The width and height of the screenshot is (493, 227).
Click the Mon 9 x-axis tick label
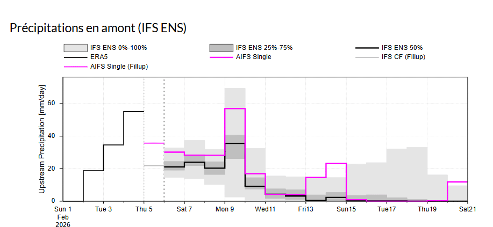pos(225,209)
